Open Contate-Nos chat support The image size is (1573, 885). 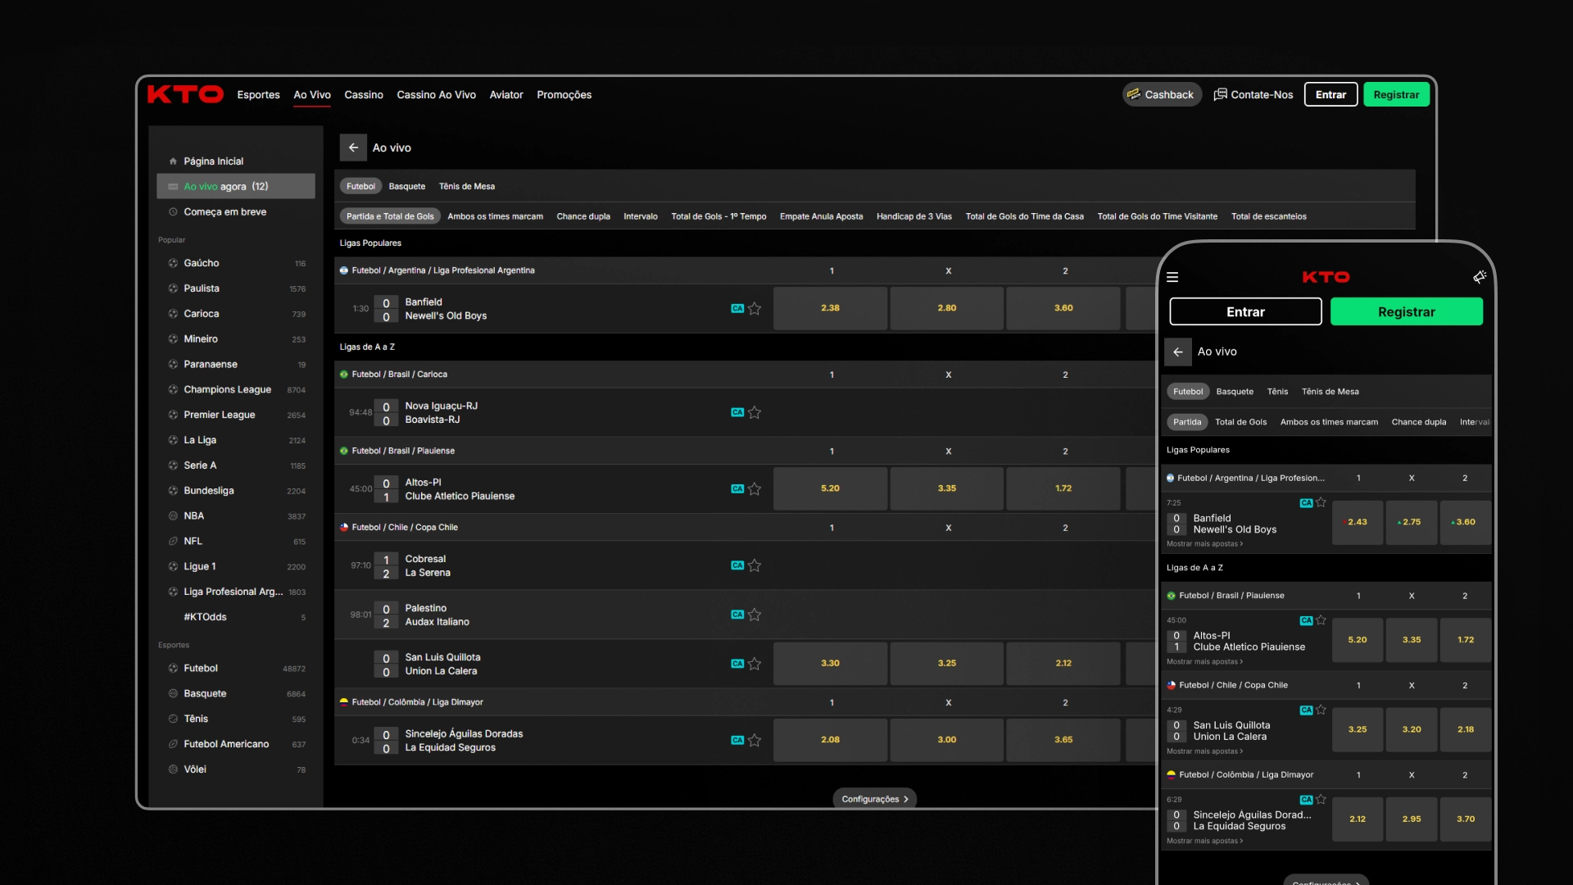[1253, 94]
